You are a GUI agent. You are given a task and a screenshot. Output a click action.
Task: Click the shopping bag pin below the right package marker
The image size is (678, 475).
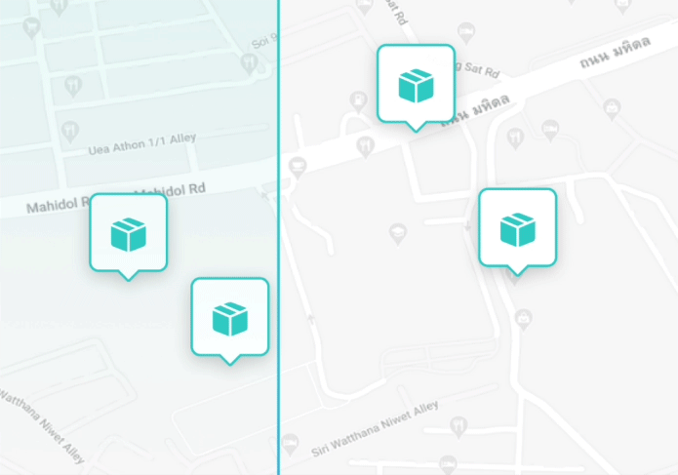tap(524, 317)
